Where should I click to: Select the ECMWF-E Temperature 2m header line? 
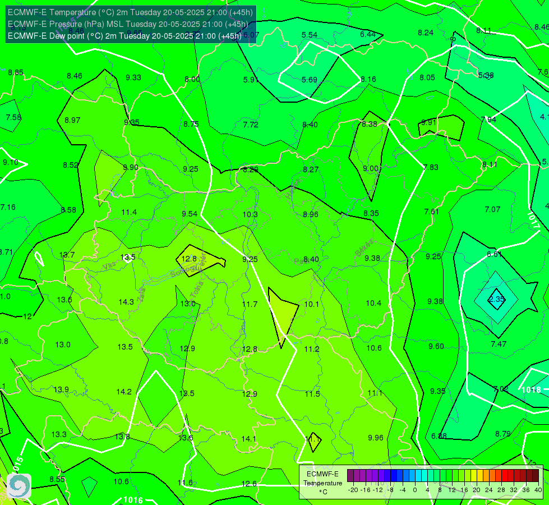(x=130, y=12)
